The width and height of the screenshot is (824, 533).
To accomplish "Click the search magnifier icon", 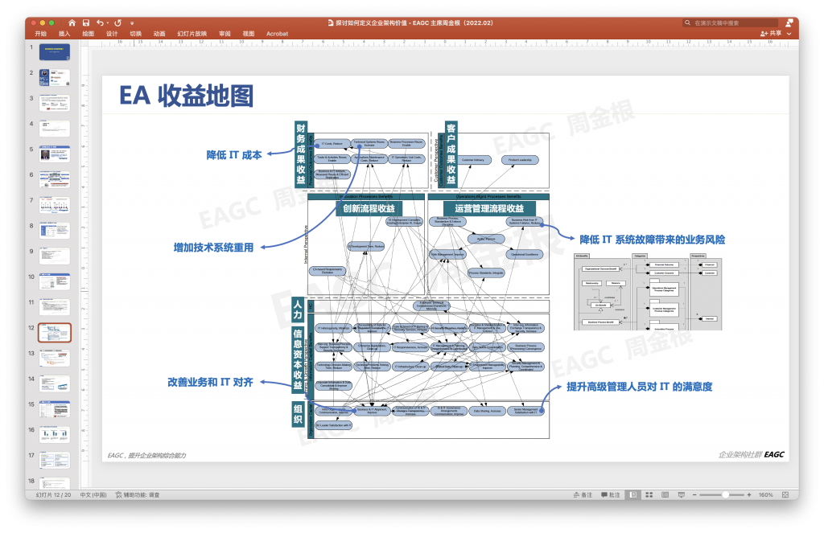I will click(x=687, y=23).
